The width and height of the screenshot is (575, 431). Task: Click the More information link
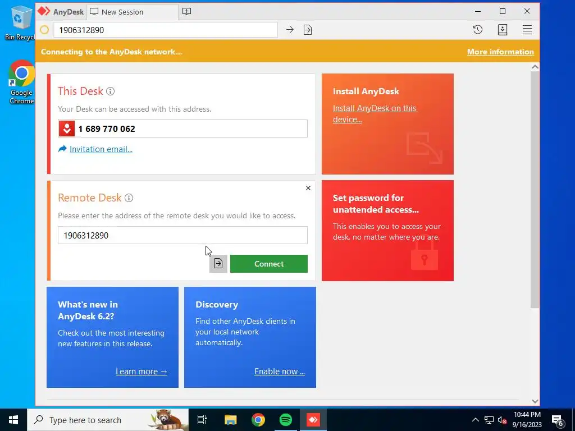(x=500, y=52)
